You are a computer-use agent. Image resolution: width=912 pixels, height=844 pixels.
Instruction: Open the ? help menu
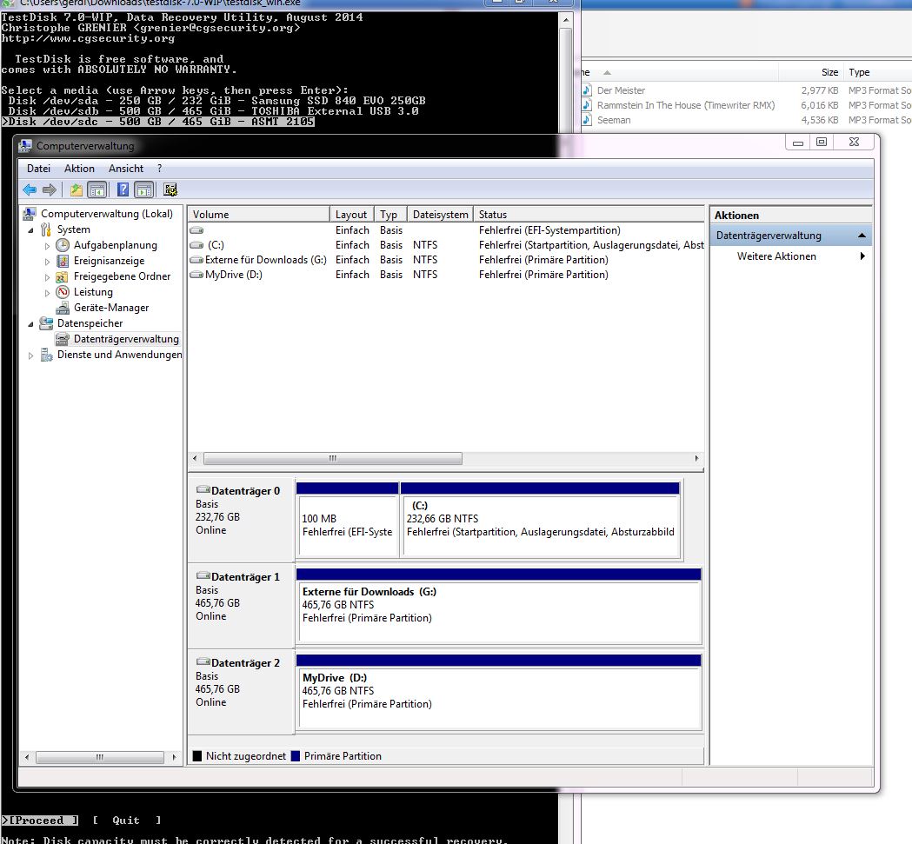tap(159, 169)
